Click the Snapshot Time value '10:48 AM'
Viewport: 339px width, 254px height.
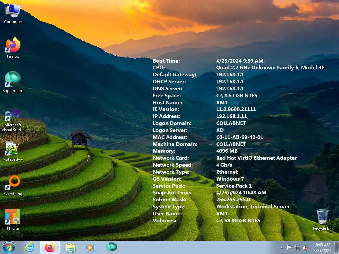pyautogui.click(x=255, y=193)
